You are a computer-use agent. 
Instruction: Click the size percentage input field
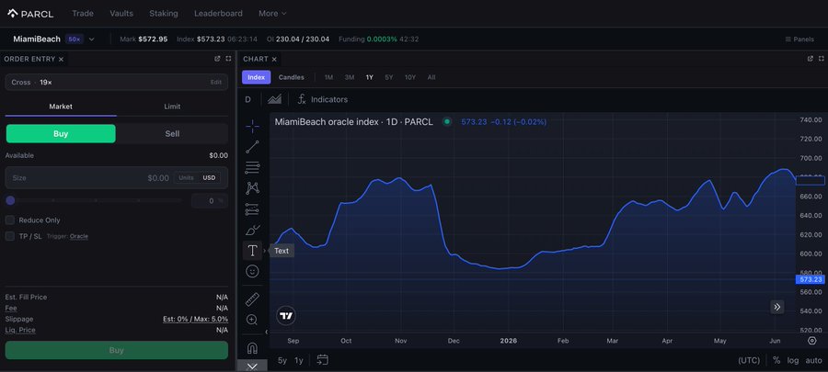point(210,201)
